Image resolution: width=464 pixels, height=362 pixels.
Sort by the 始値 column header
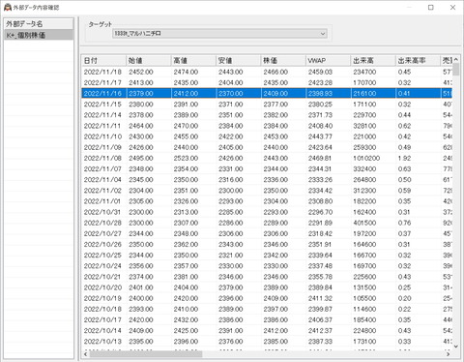point(149,60)
